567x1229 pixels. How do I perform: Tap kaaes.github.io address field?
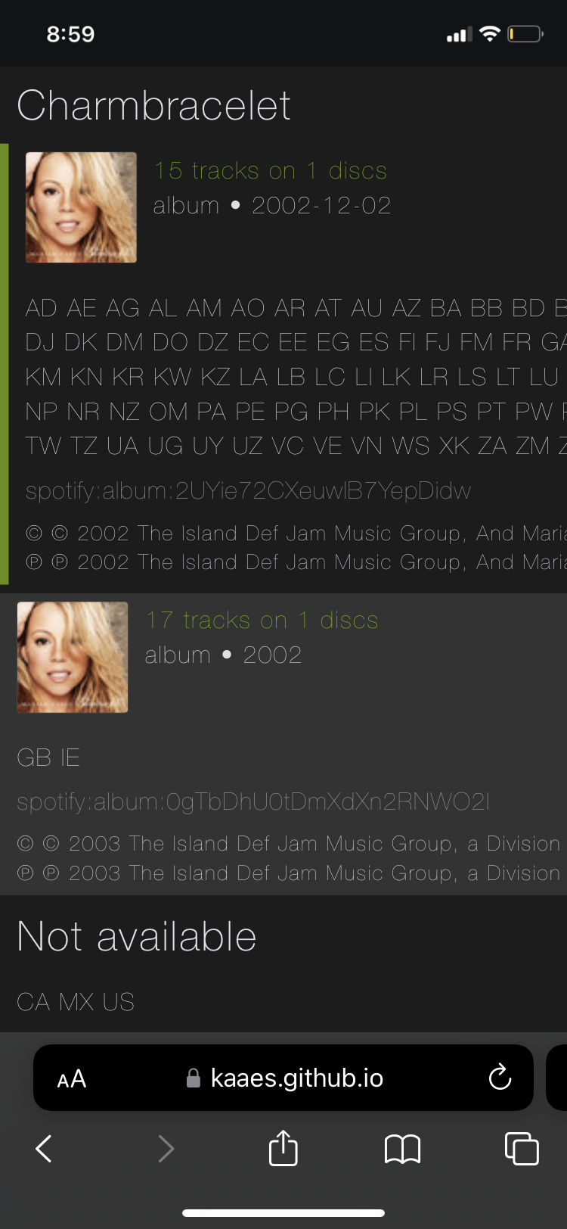[x=283, y=1078]
